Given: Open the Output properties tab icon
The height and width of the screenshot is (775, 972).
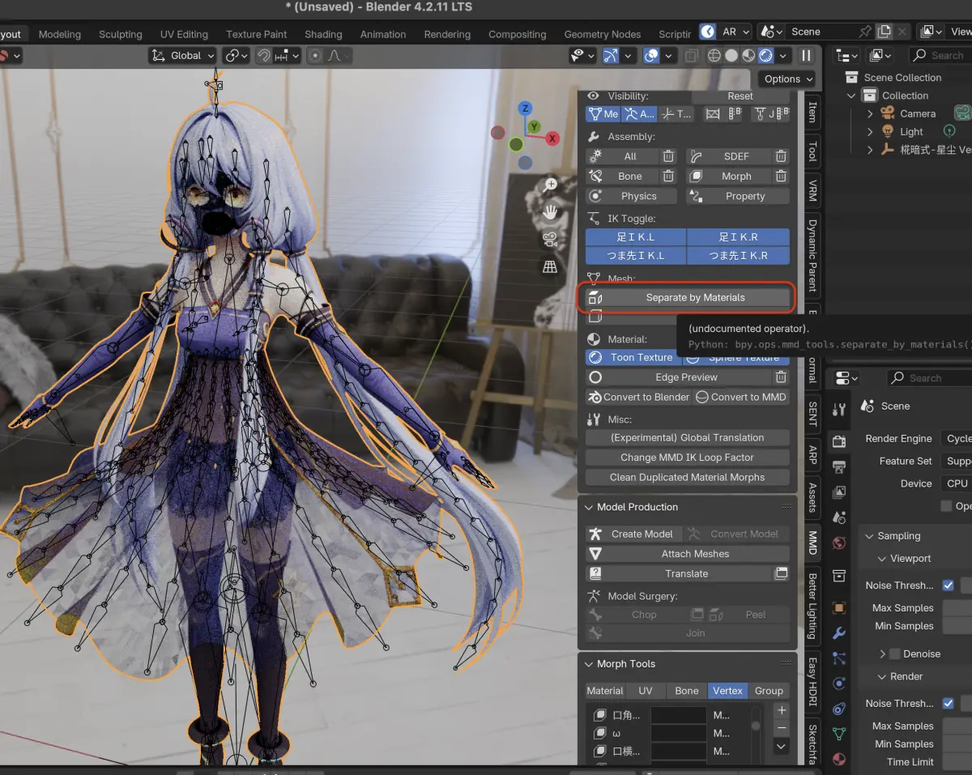Looking at the screenshot, I should (x=839, y=467).
